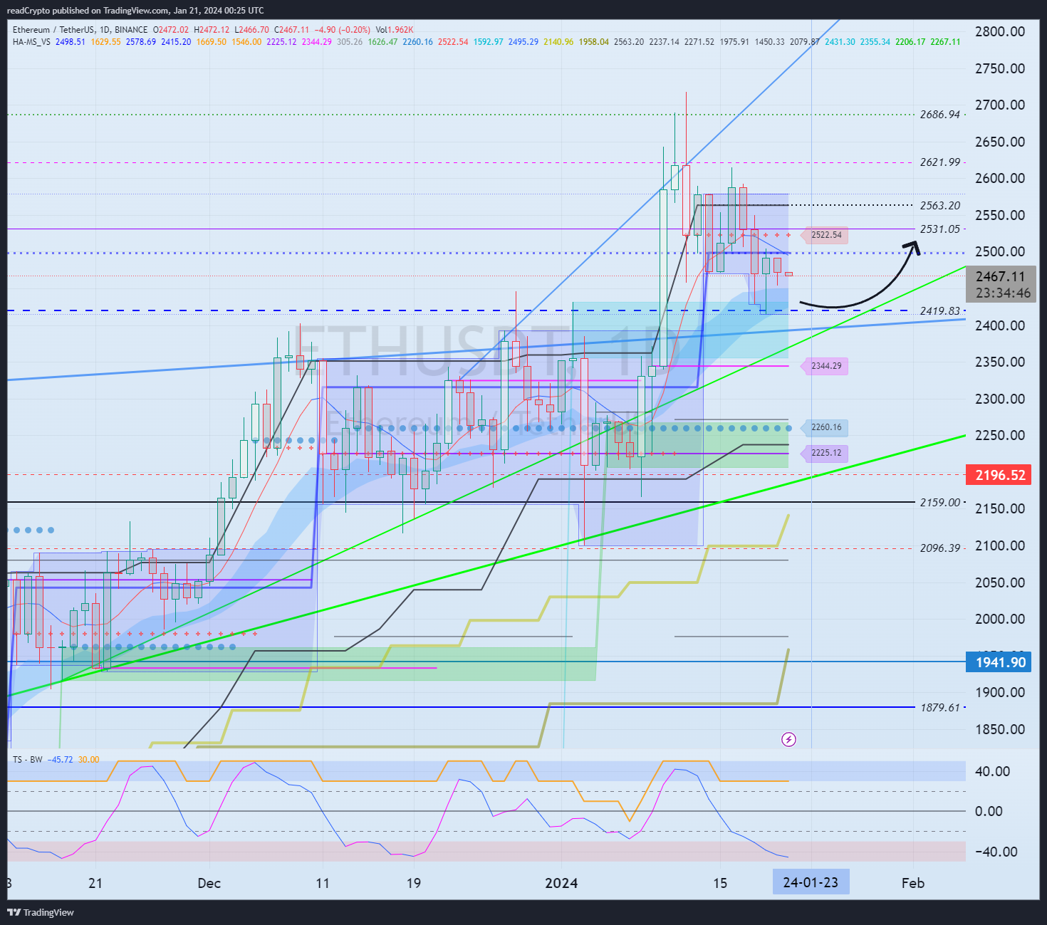Image resolution: width=1047 pixels, height=925 pixels.
Task: Click the blue 1941.90 price axis label
Action: [x=1000, y=662]
